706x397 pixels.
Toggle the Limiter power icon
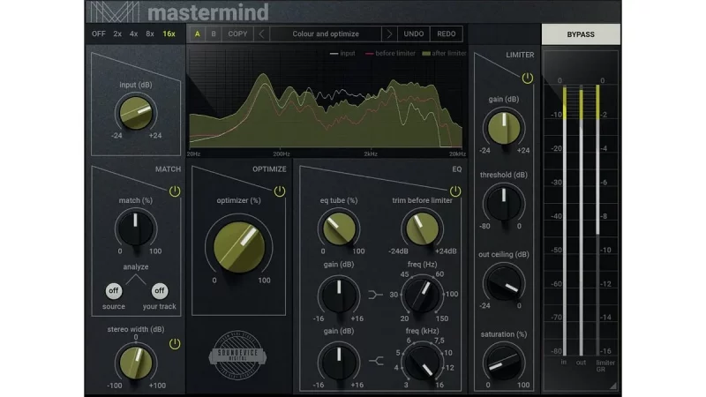click(x=527, y=79)
